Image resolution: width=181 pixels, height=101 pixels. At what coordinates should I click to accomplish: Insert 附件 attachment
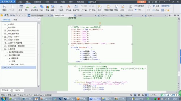[92, 10]
